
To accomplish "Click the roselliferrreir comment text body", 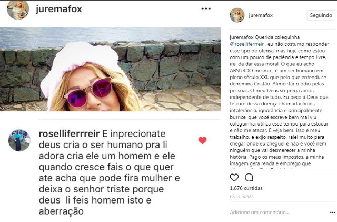I will point(109,172).
